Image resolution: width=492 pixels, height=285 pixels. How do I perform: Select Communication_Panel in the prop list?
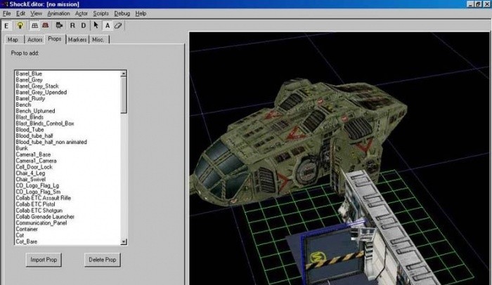pyautogui.click(x=41, y=222)
